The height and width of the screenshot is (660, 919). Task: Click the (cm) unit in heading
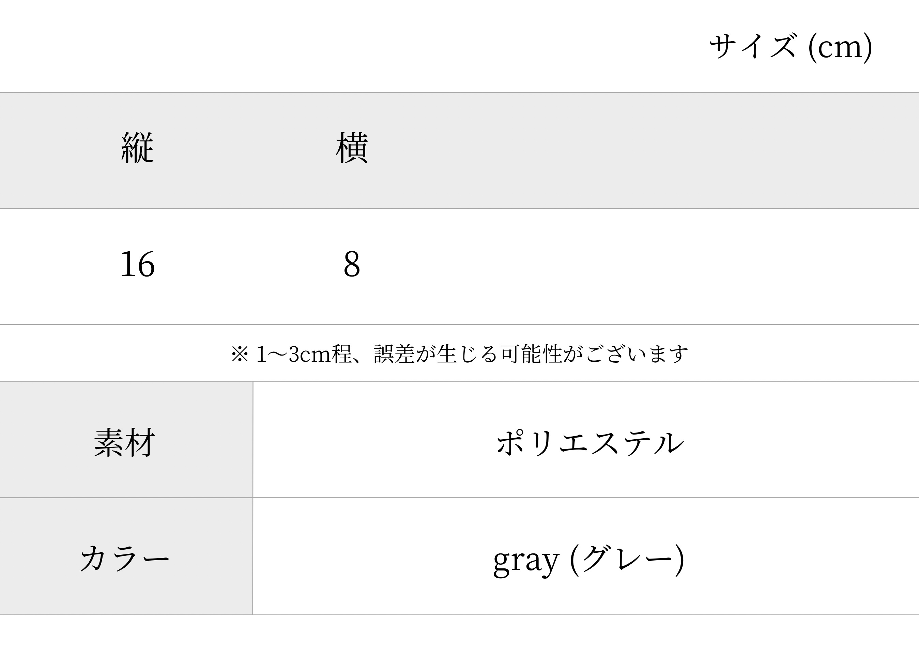840,48
